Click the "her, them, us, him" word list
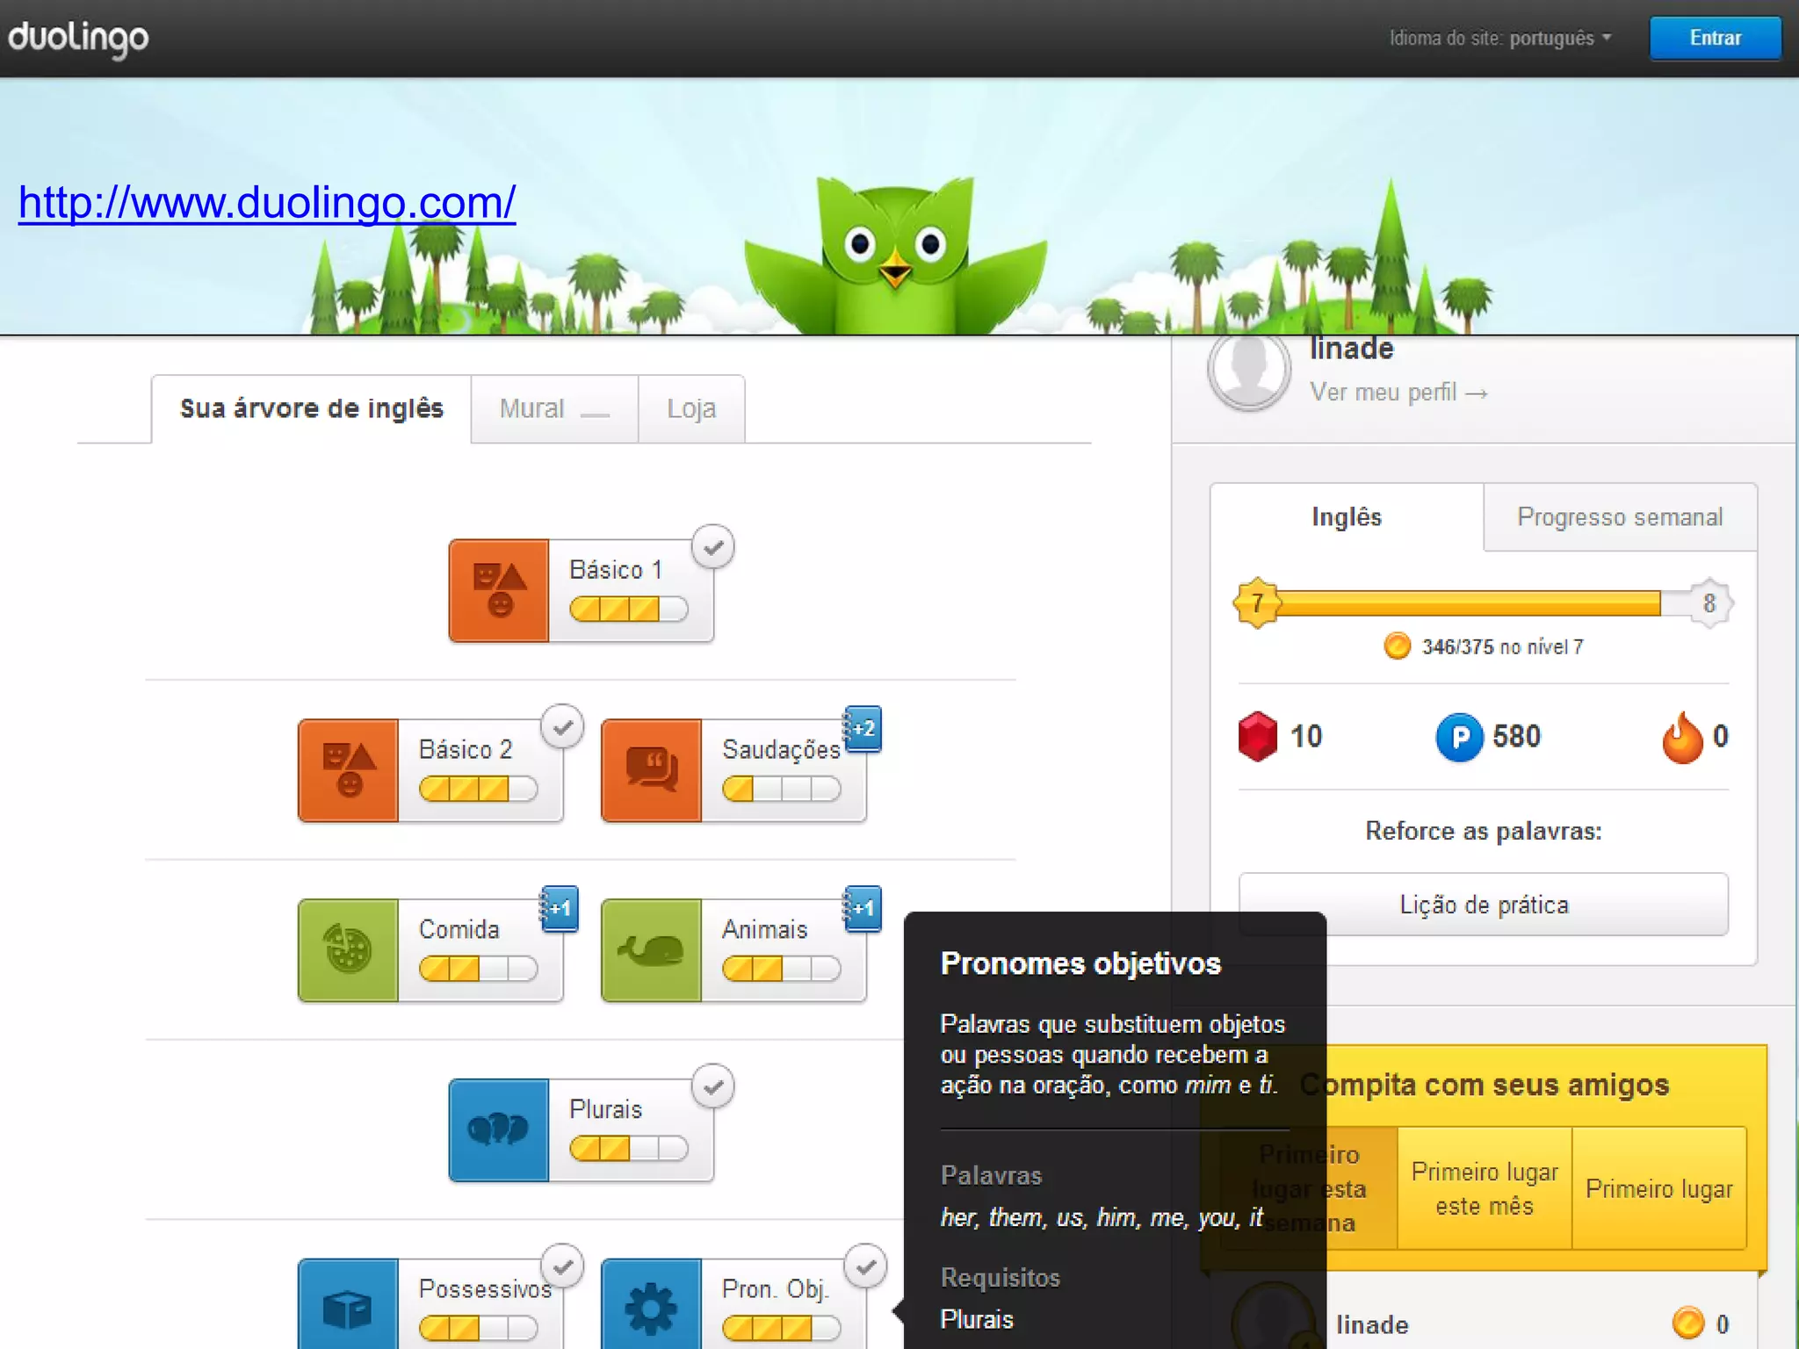The image size is (1799, 1349). pos(1102,1217)
